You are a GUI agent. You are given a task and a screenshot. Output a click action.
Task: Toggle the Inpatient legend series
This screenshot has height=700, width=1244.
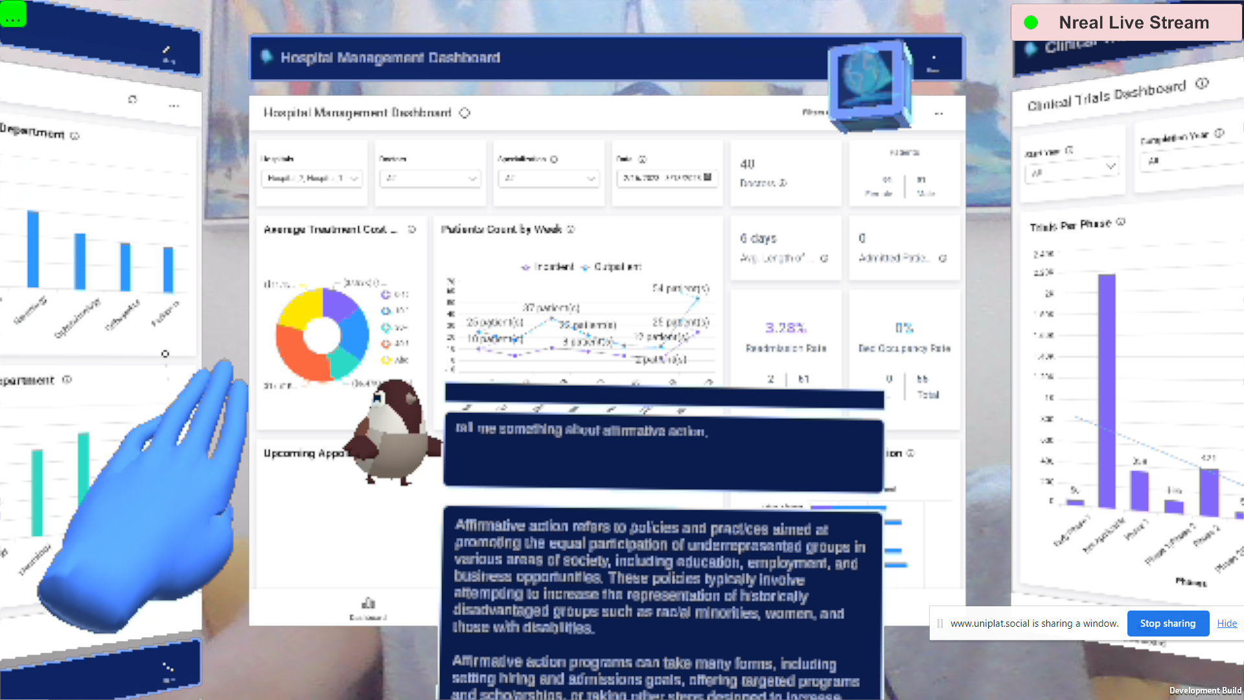(547, 266)
